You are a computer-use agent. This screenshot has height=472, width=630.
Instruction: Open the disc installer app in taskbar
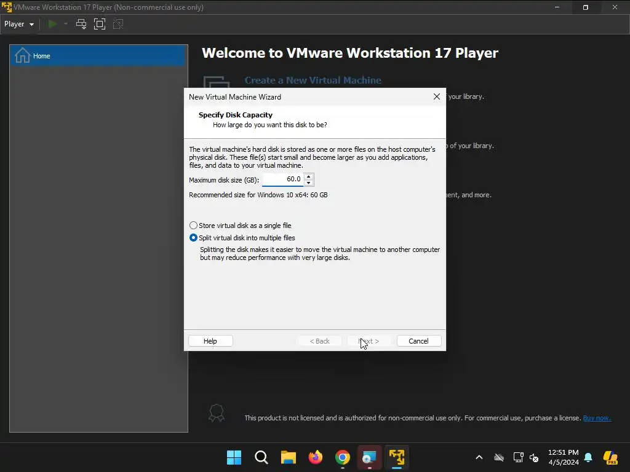click(x=369, y=457)
